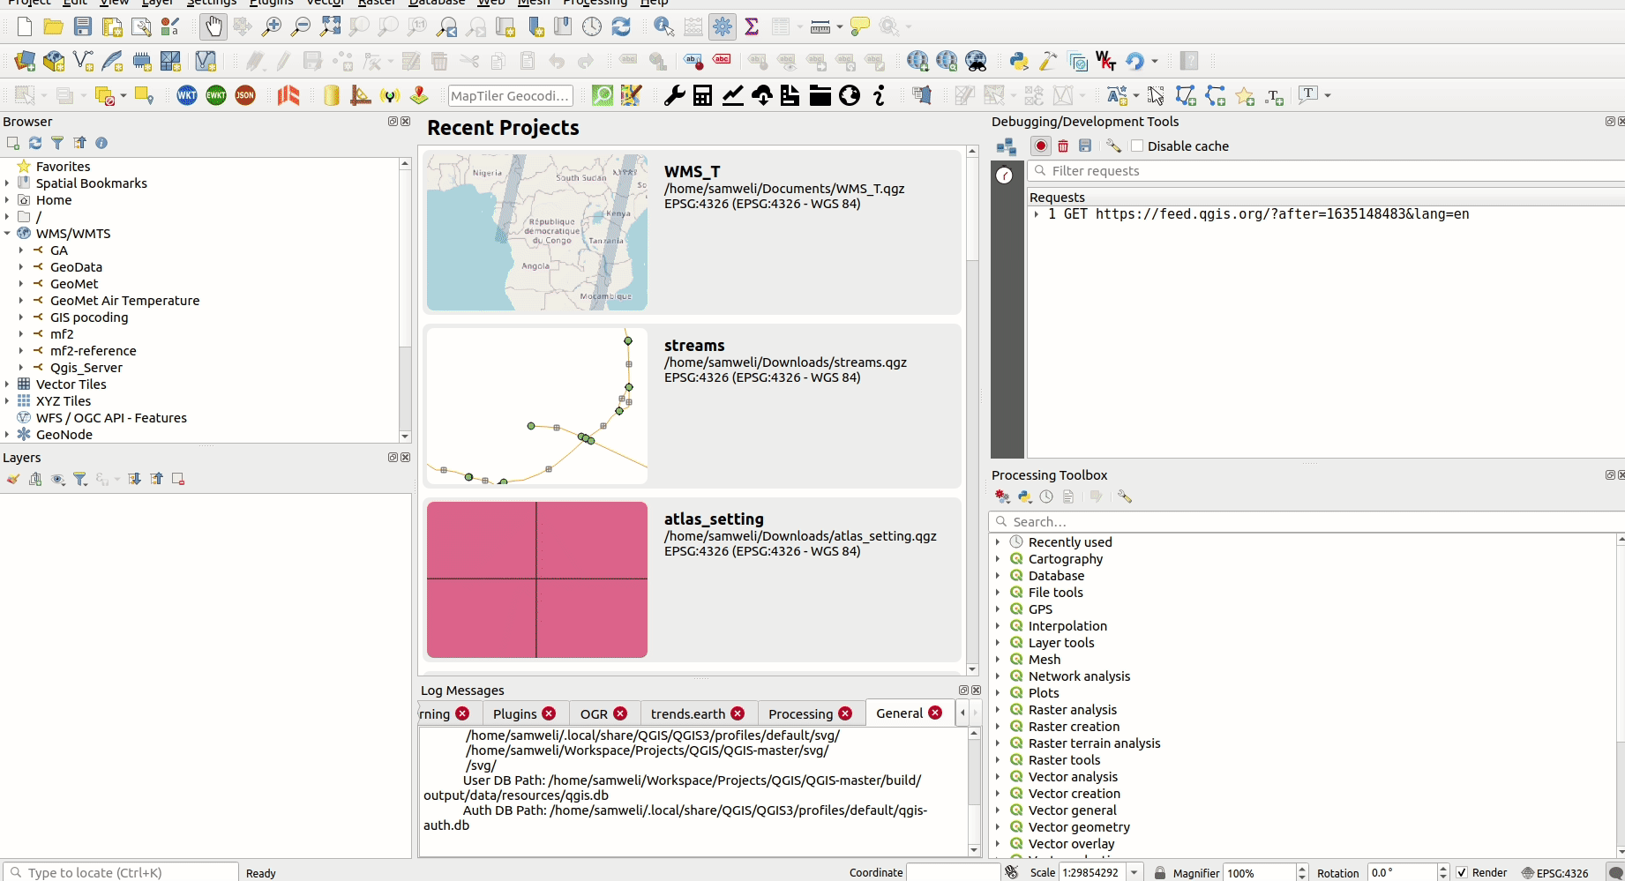
Task: Click the streams project thumbnail
Action: (537, 406)
